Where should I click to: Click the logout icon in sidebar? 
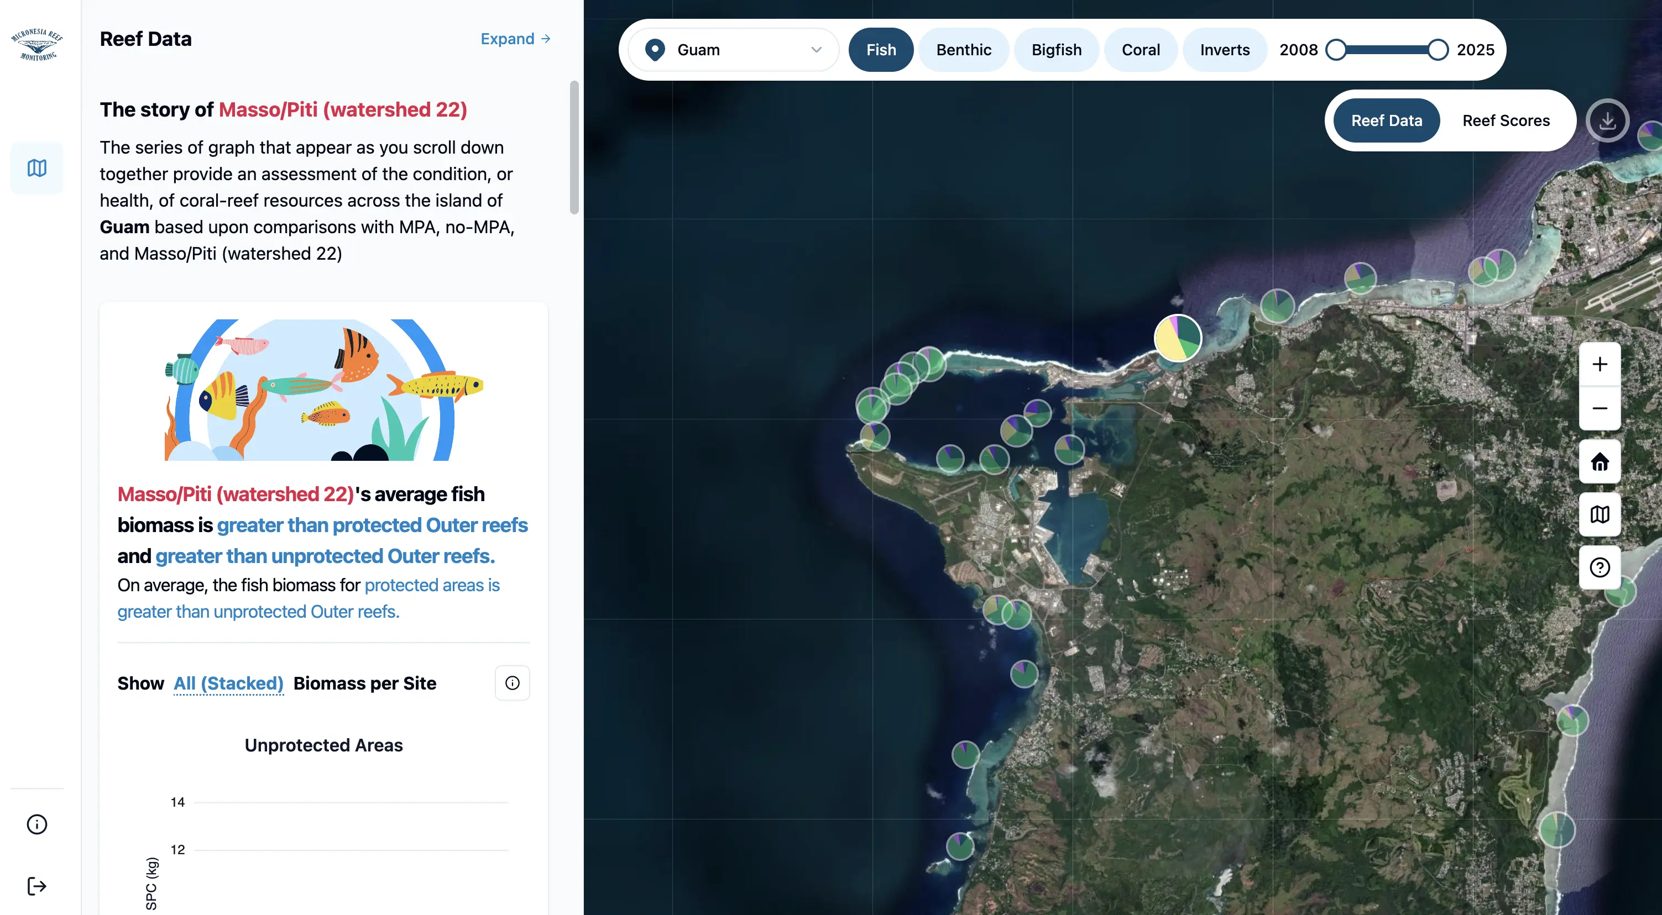click(37, 886)
